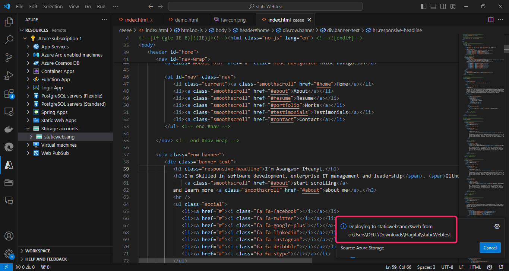Open the Docker view icon

tap(9, 130)
